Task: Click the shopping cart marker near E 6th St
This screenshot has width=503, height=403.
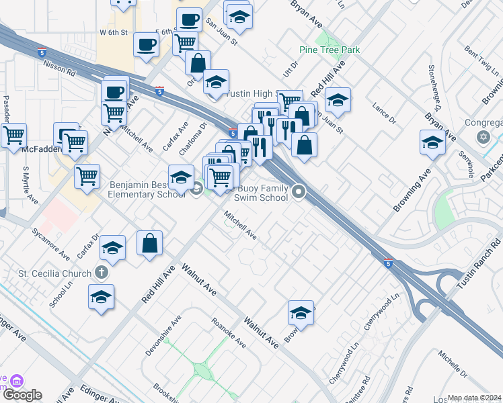Action: (185, 45)
